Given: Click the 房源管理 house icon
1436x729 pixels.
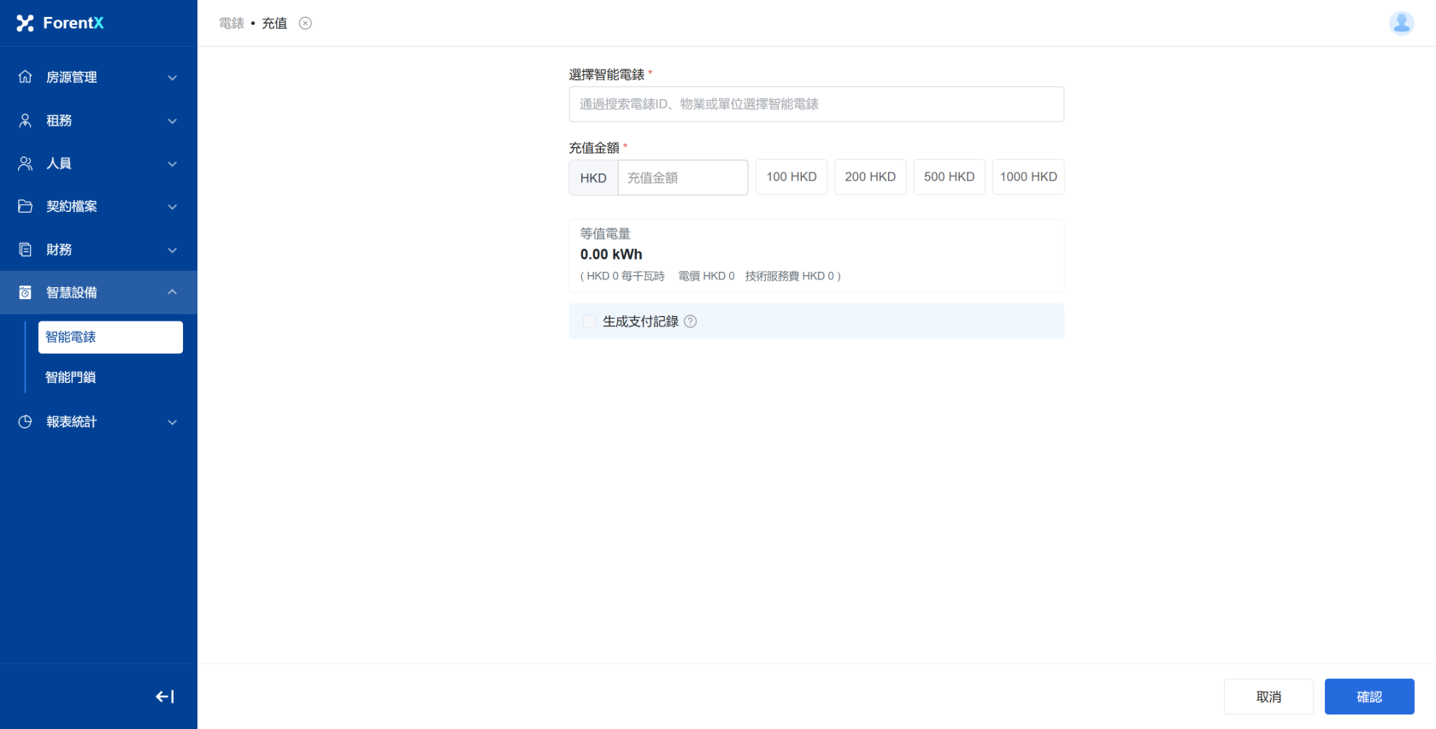Looking at the screenshot, I should [26, 77].
